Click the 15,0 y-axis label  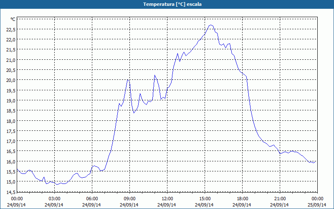11,182
